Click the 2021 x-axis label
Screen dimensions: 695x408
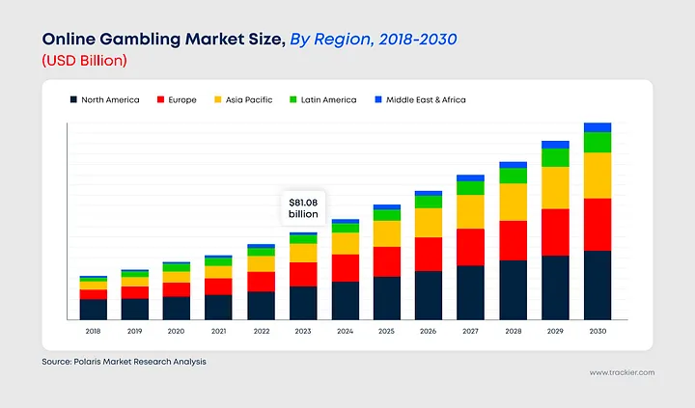point(218,331)
